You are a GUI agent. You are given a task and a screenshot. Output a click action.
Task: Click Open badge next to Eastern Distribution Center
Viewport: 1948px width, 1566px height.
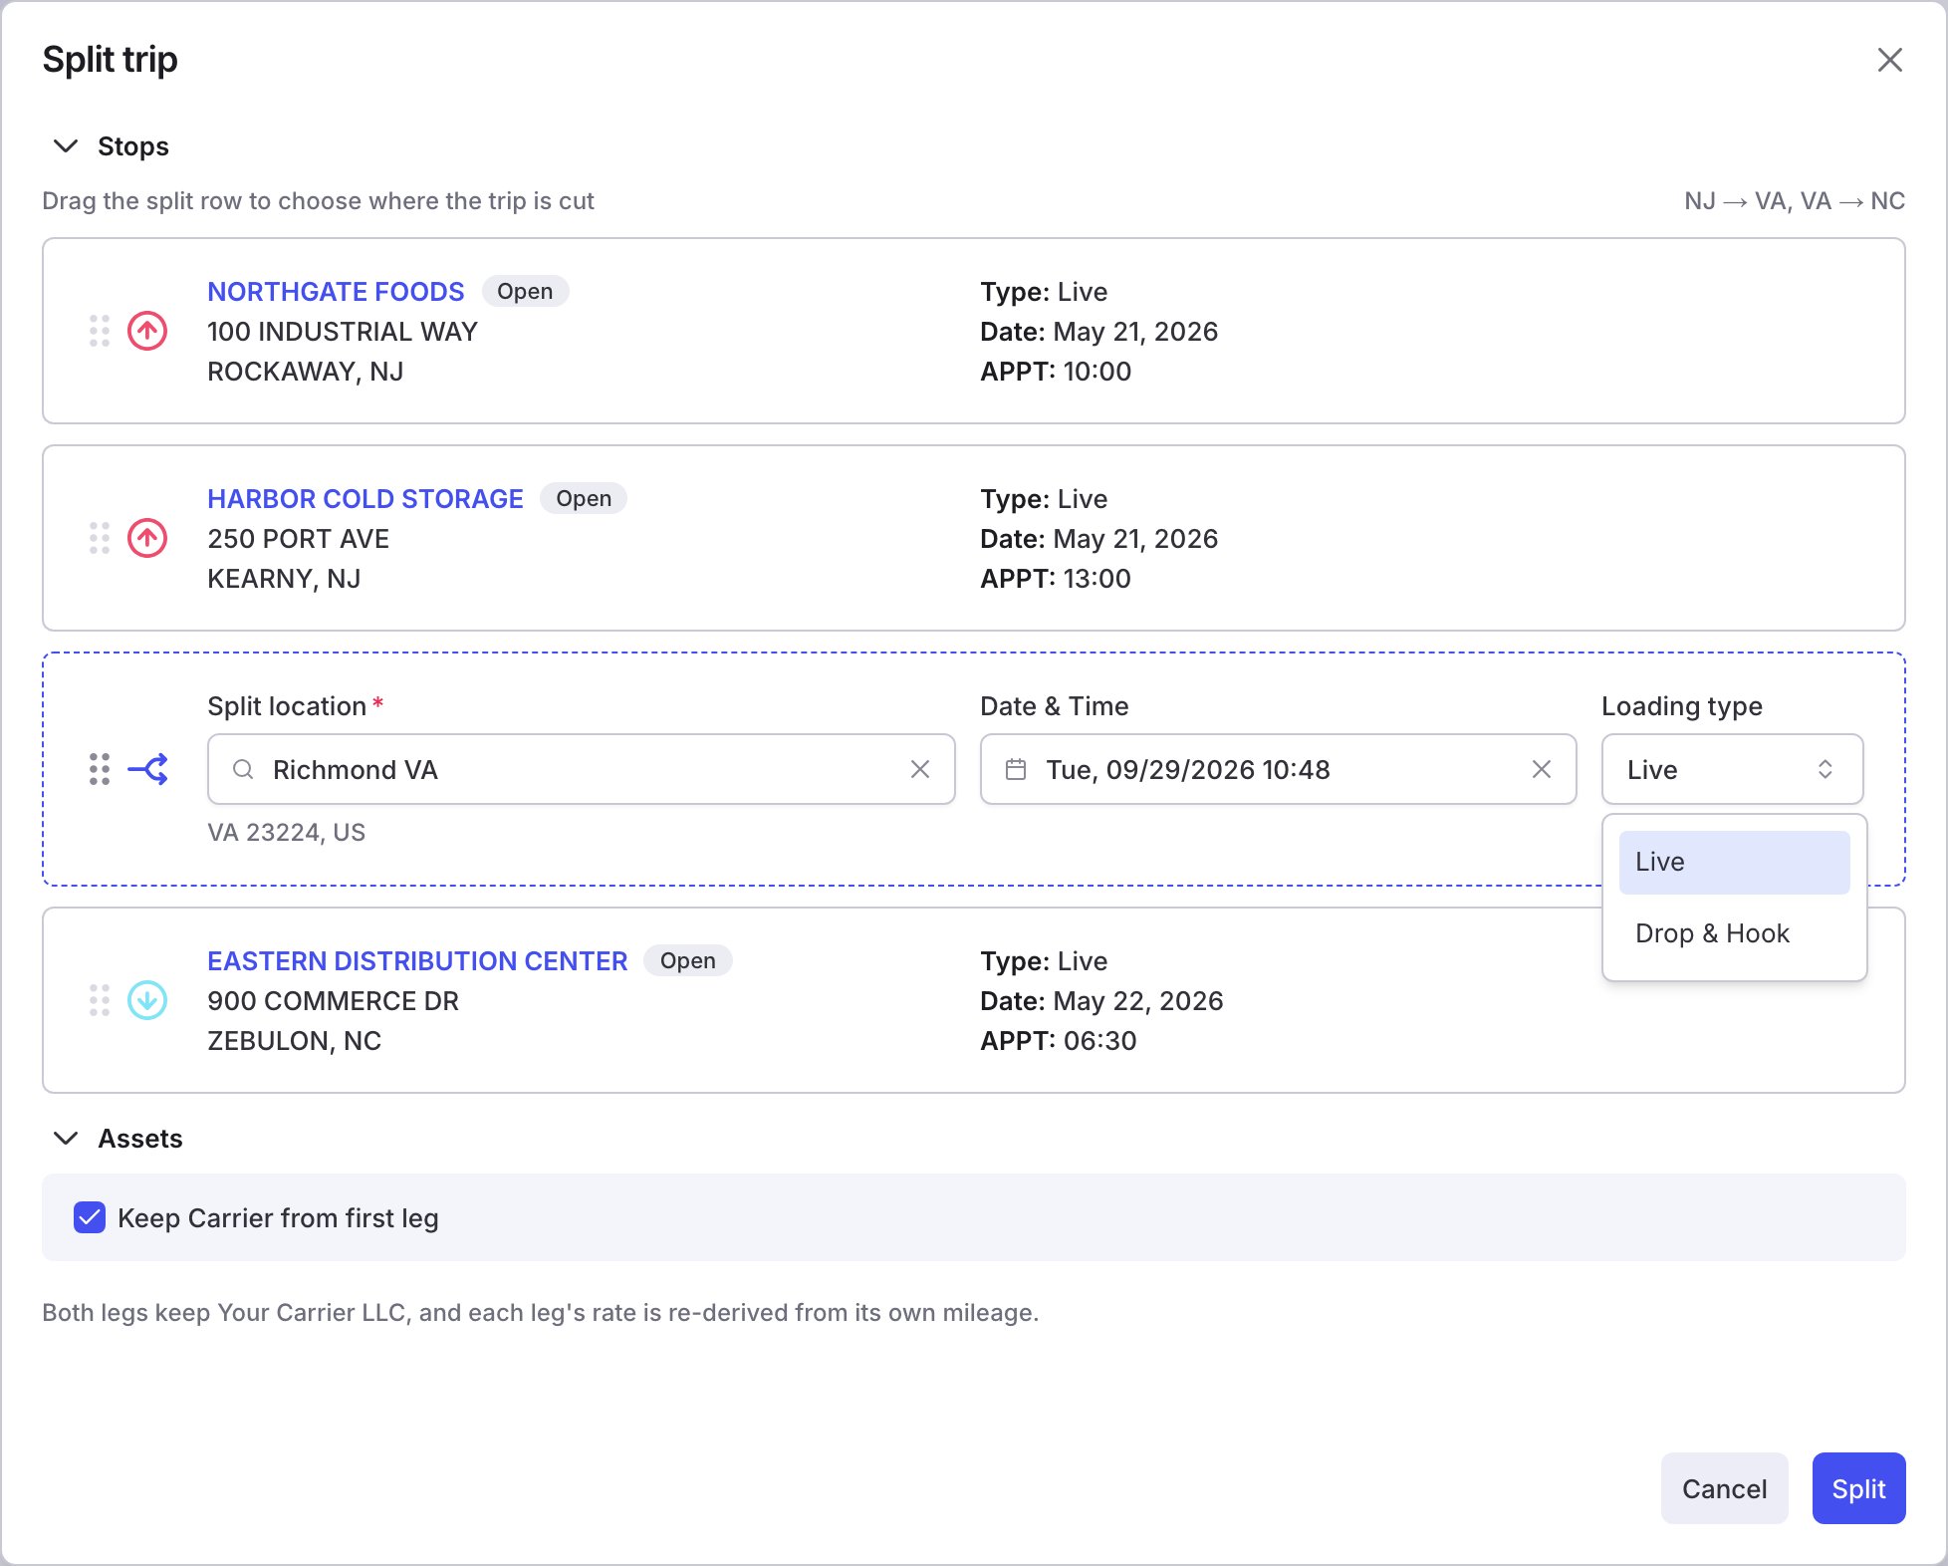click(x=688, y=960)
